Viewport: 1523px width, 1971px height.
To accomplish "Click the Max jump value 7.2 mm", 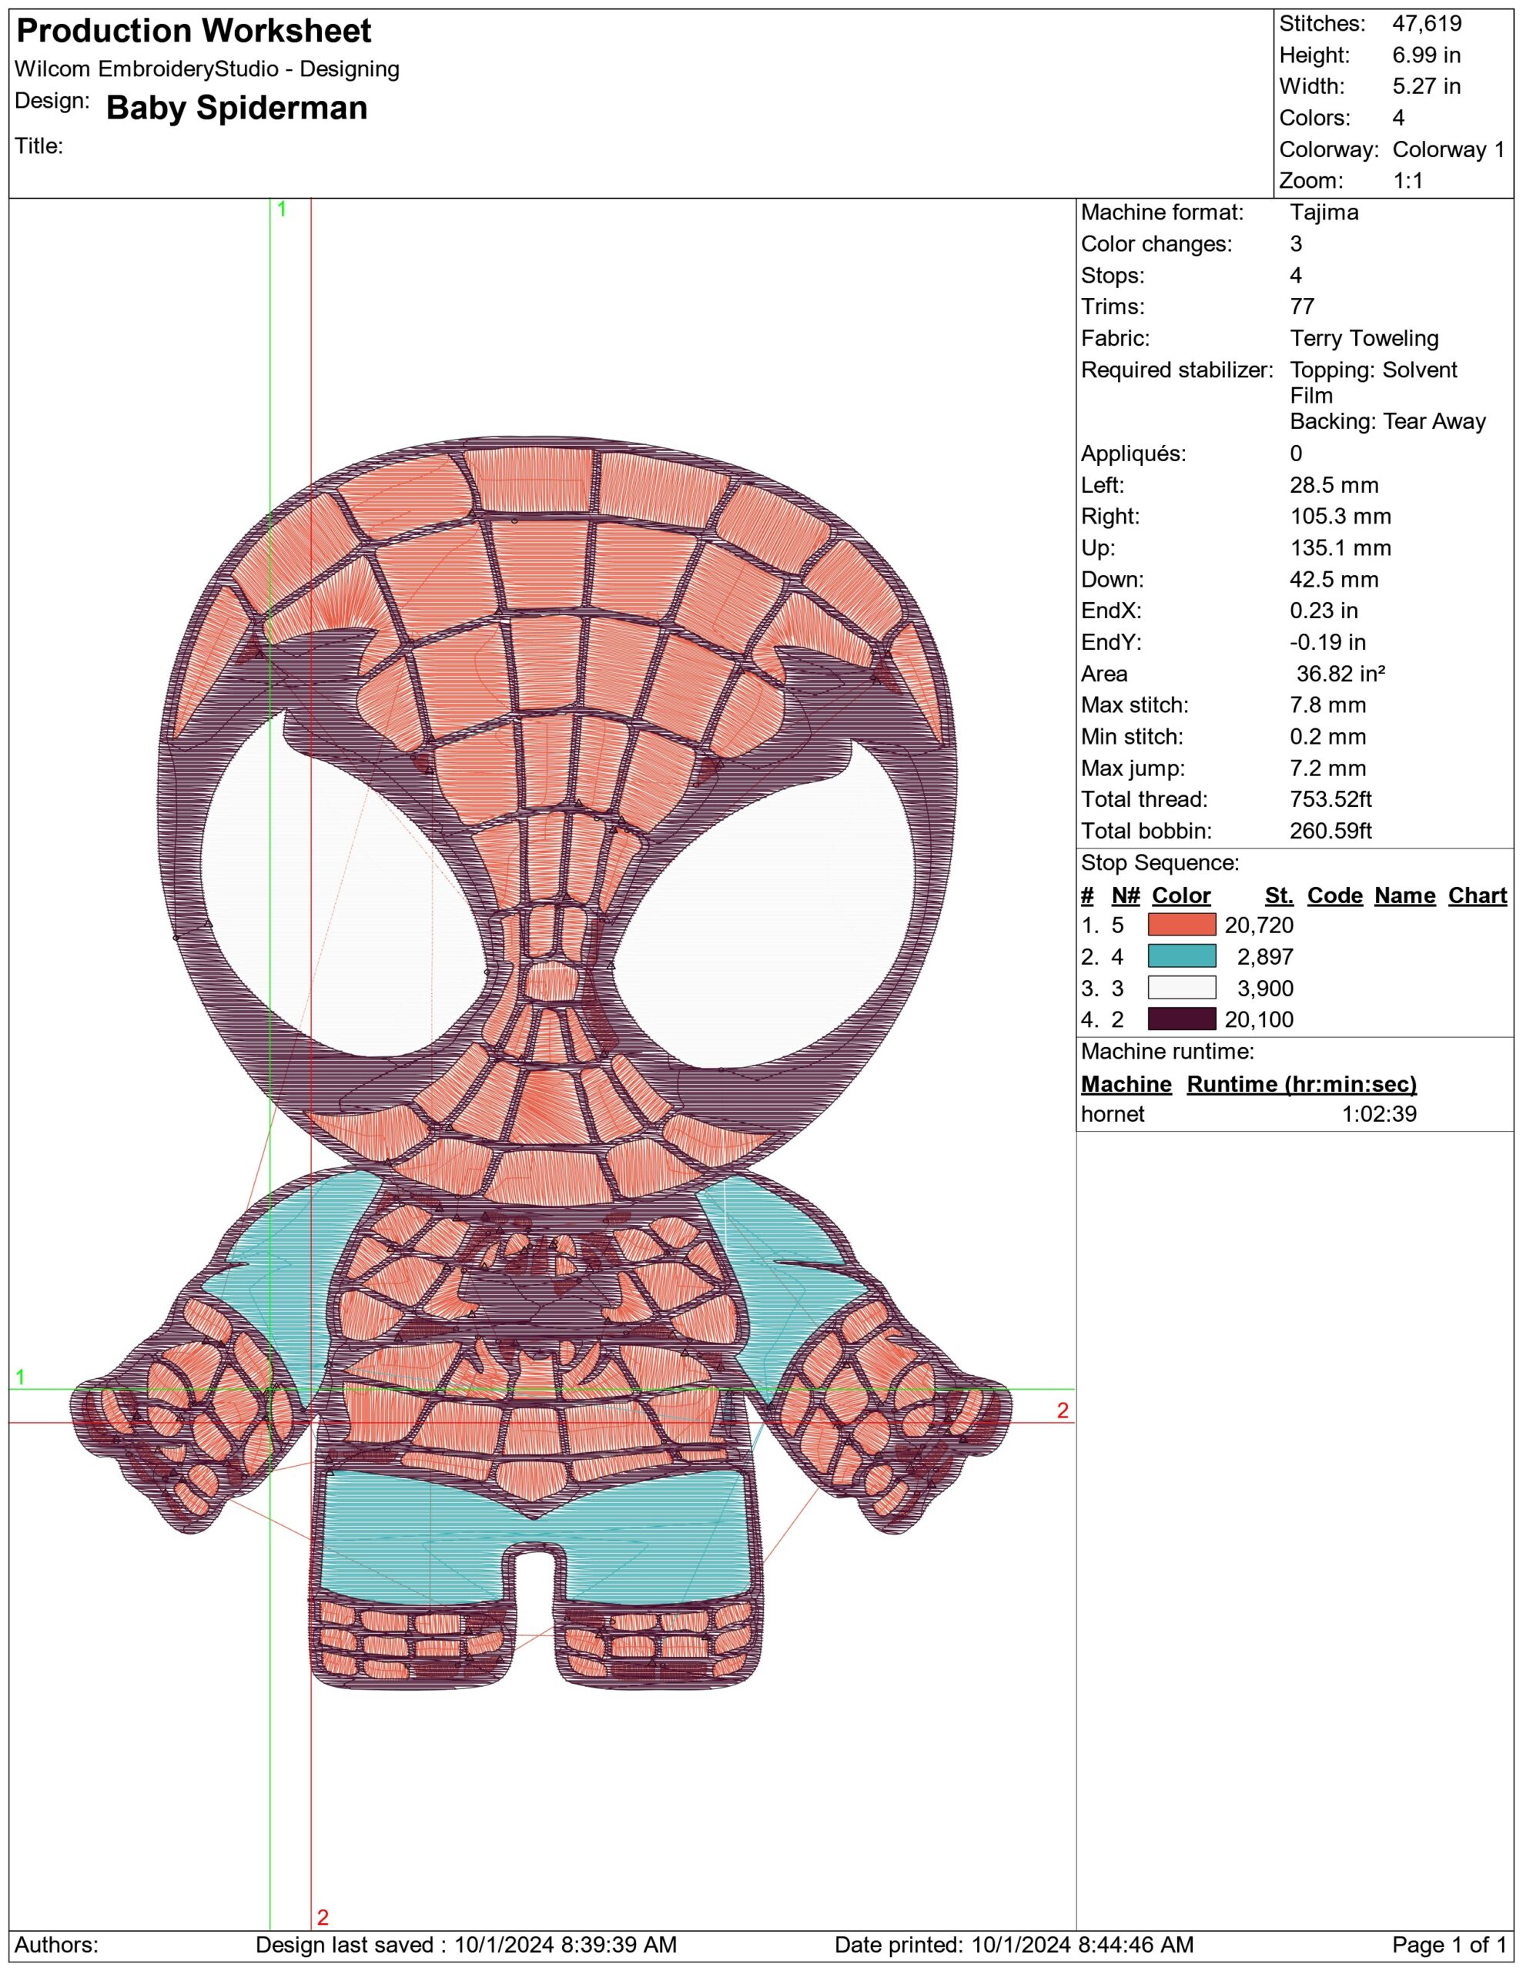I will [x=1328, y=768].
